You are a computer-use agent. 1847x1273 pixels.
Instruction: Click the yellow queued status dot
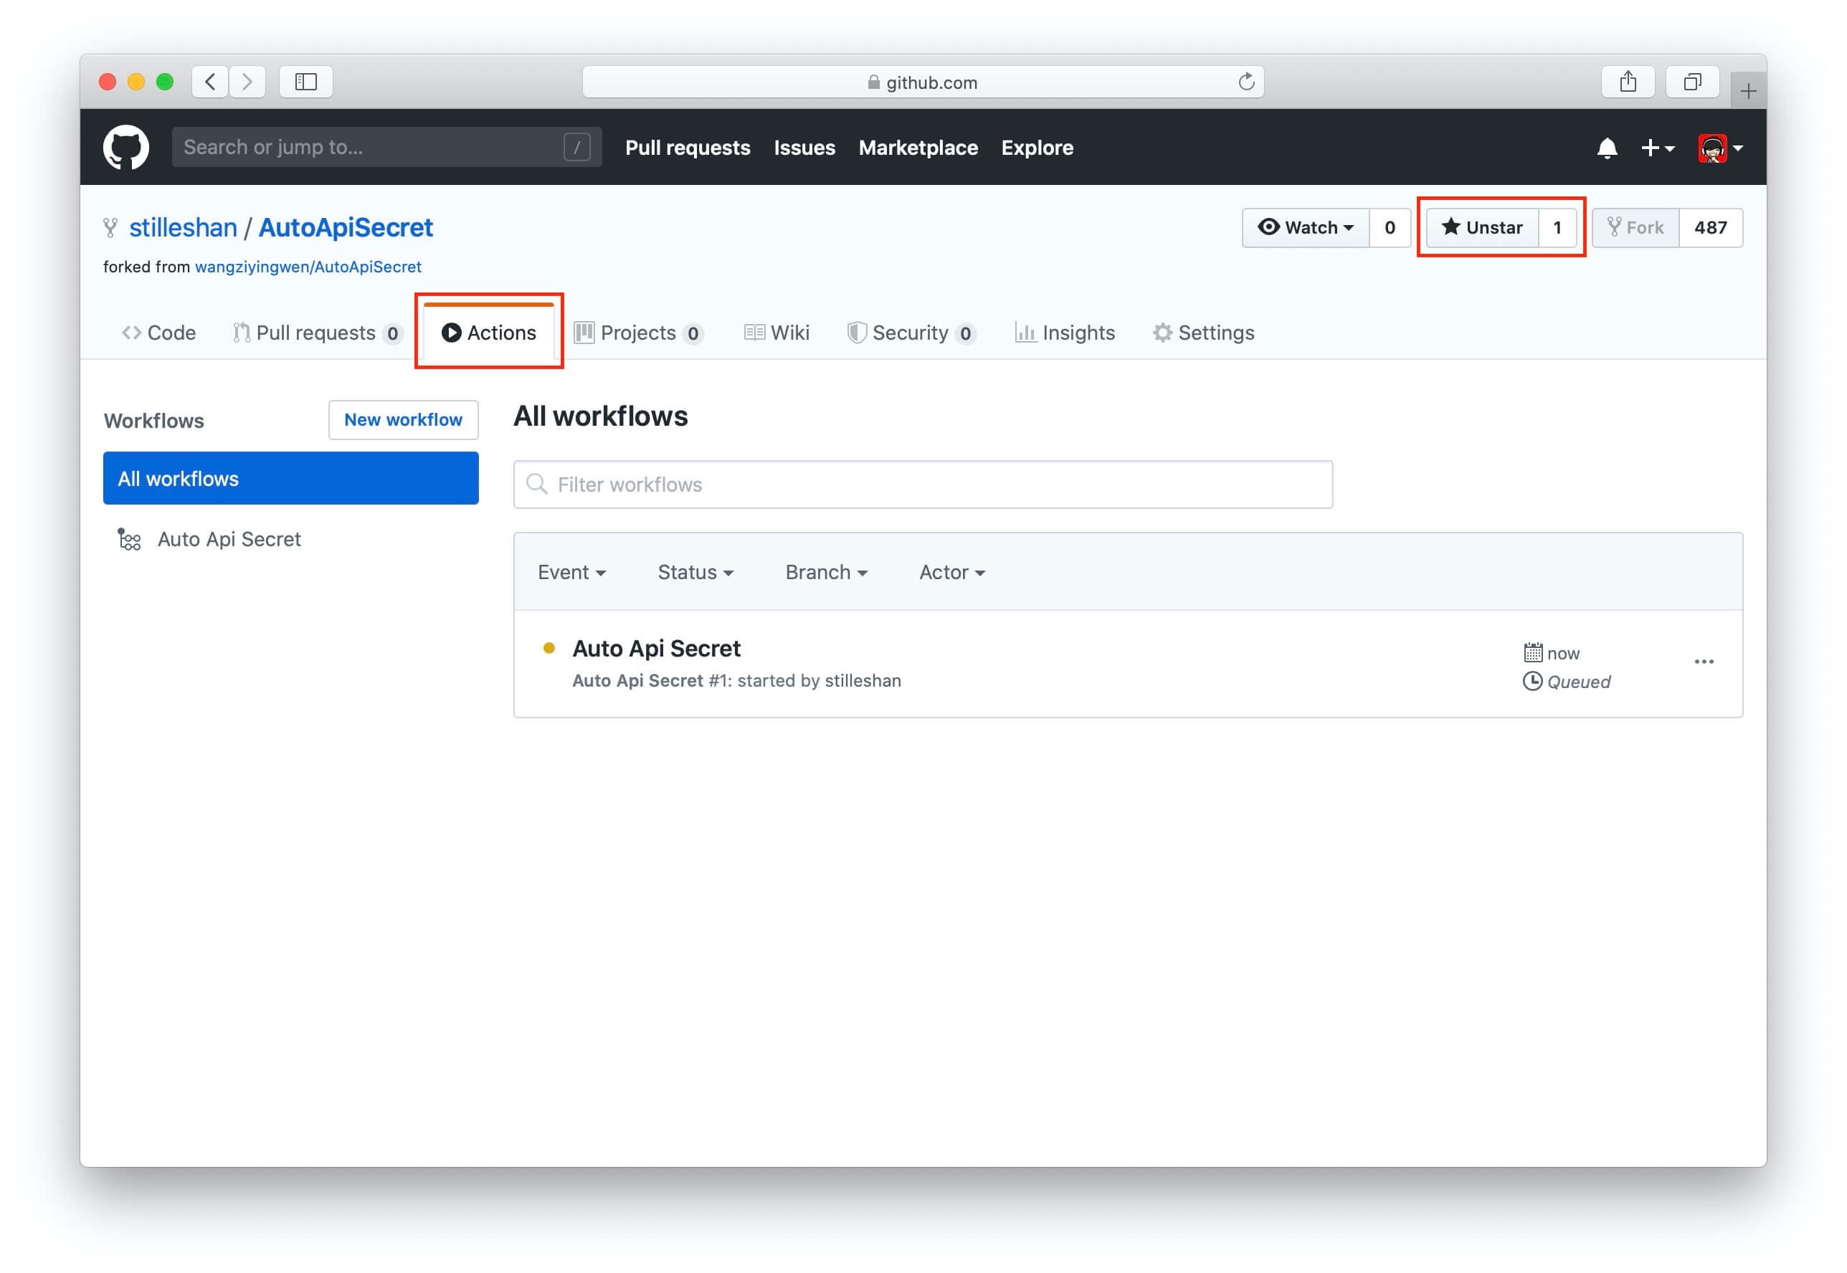coord(549,649)
